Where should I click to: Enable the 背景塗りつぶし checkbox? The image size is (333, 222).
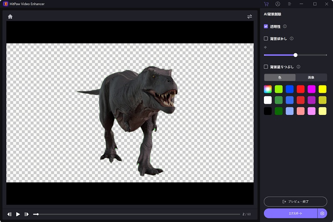tap(266, 67)
